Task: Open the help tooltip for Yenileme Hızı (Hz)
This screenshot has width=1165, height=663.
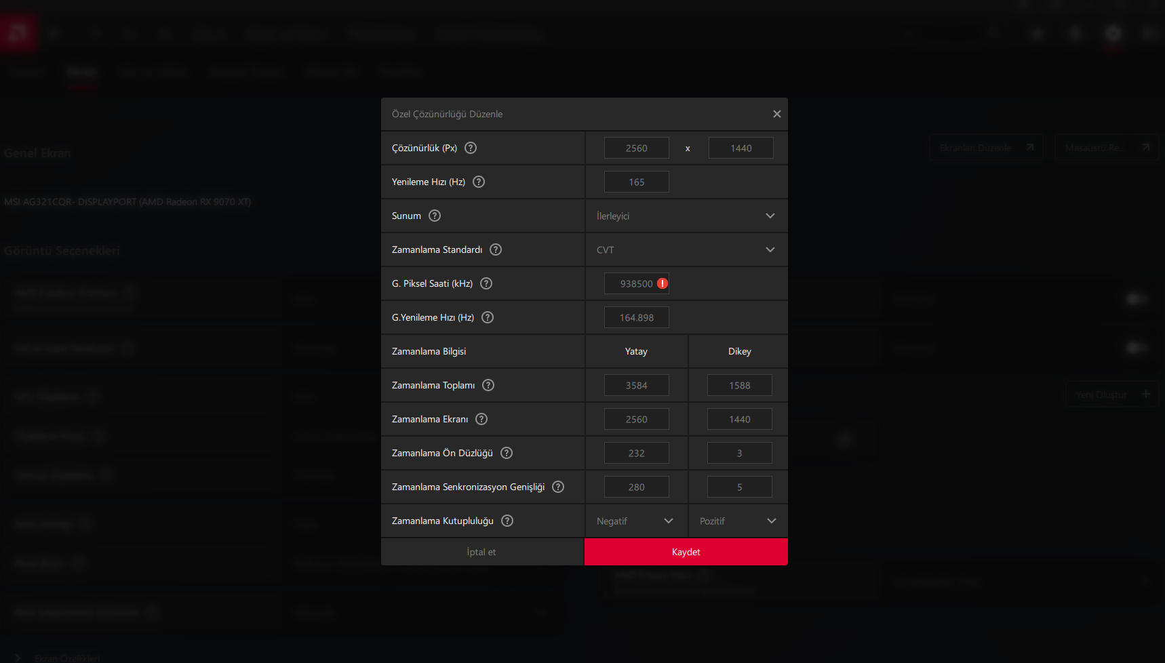Action: click(x=479, y=182)
